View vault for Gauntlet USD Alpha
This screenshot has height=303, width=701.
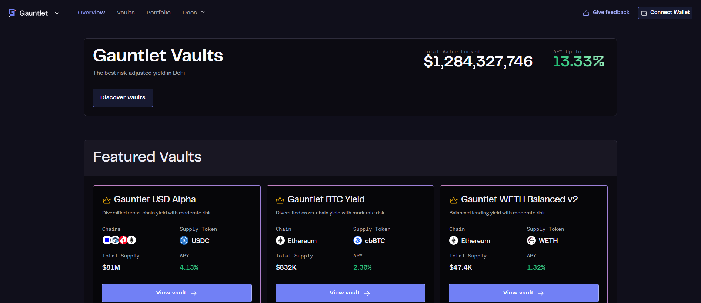177,293
